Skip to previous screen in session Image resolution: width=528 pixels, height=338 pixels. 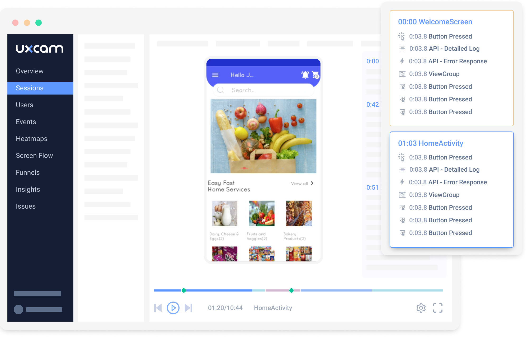(158, 308)
